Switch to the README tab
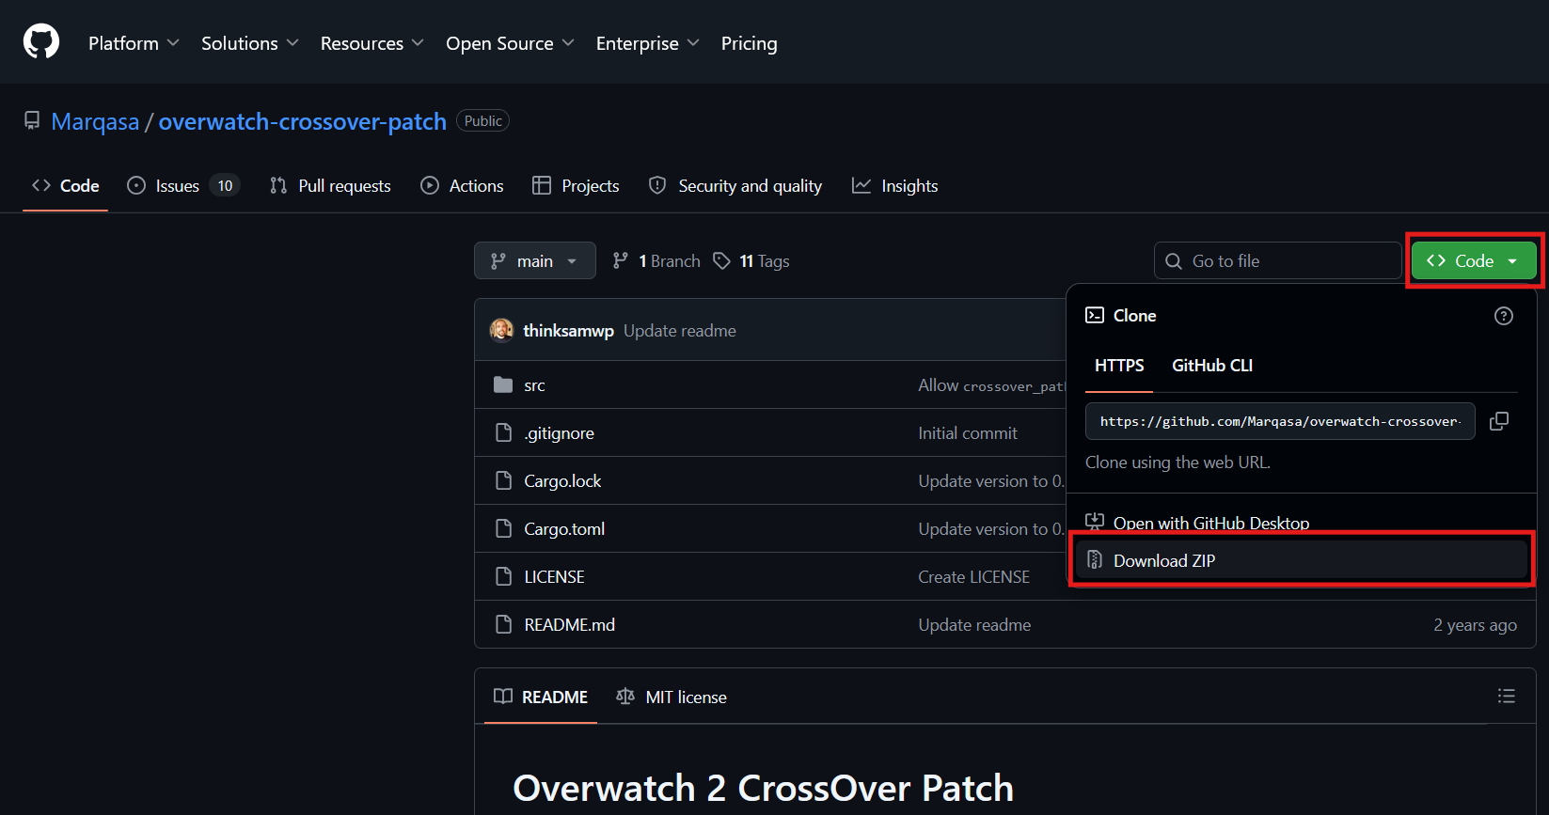This screenshot has width=1549, height=815. pyautogui.click(x=541, y=697)
